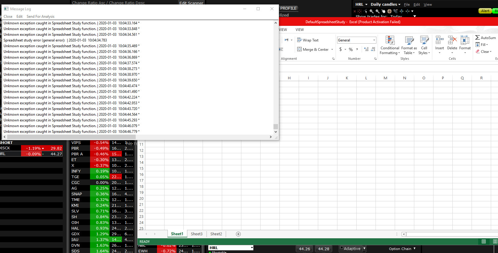
Task: Click the Fill down icon
Action: [478, 44]
